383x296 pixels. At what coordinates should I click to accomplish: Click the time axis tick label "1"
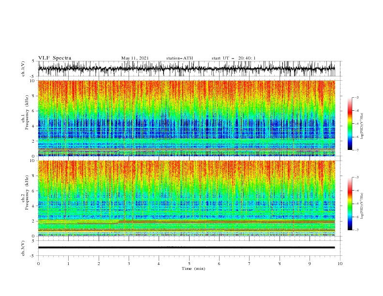point(68,264)
